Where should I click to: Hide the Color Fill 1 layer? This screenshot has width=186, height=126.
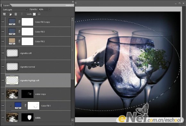(3, 105)
